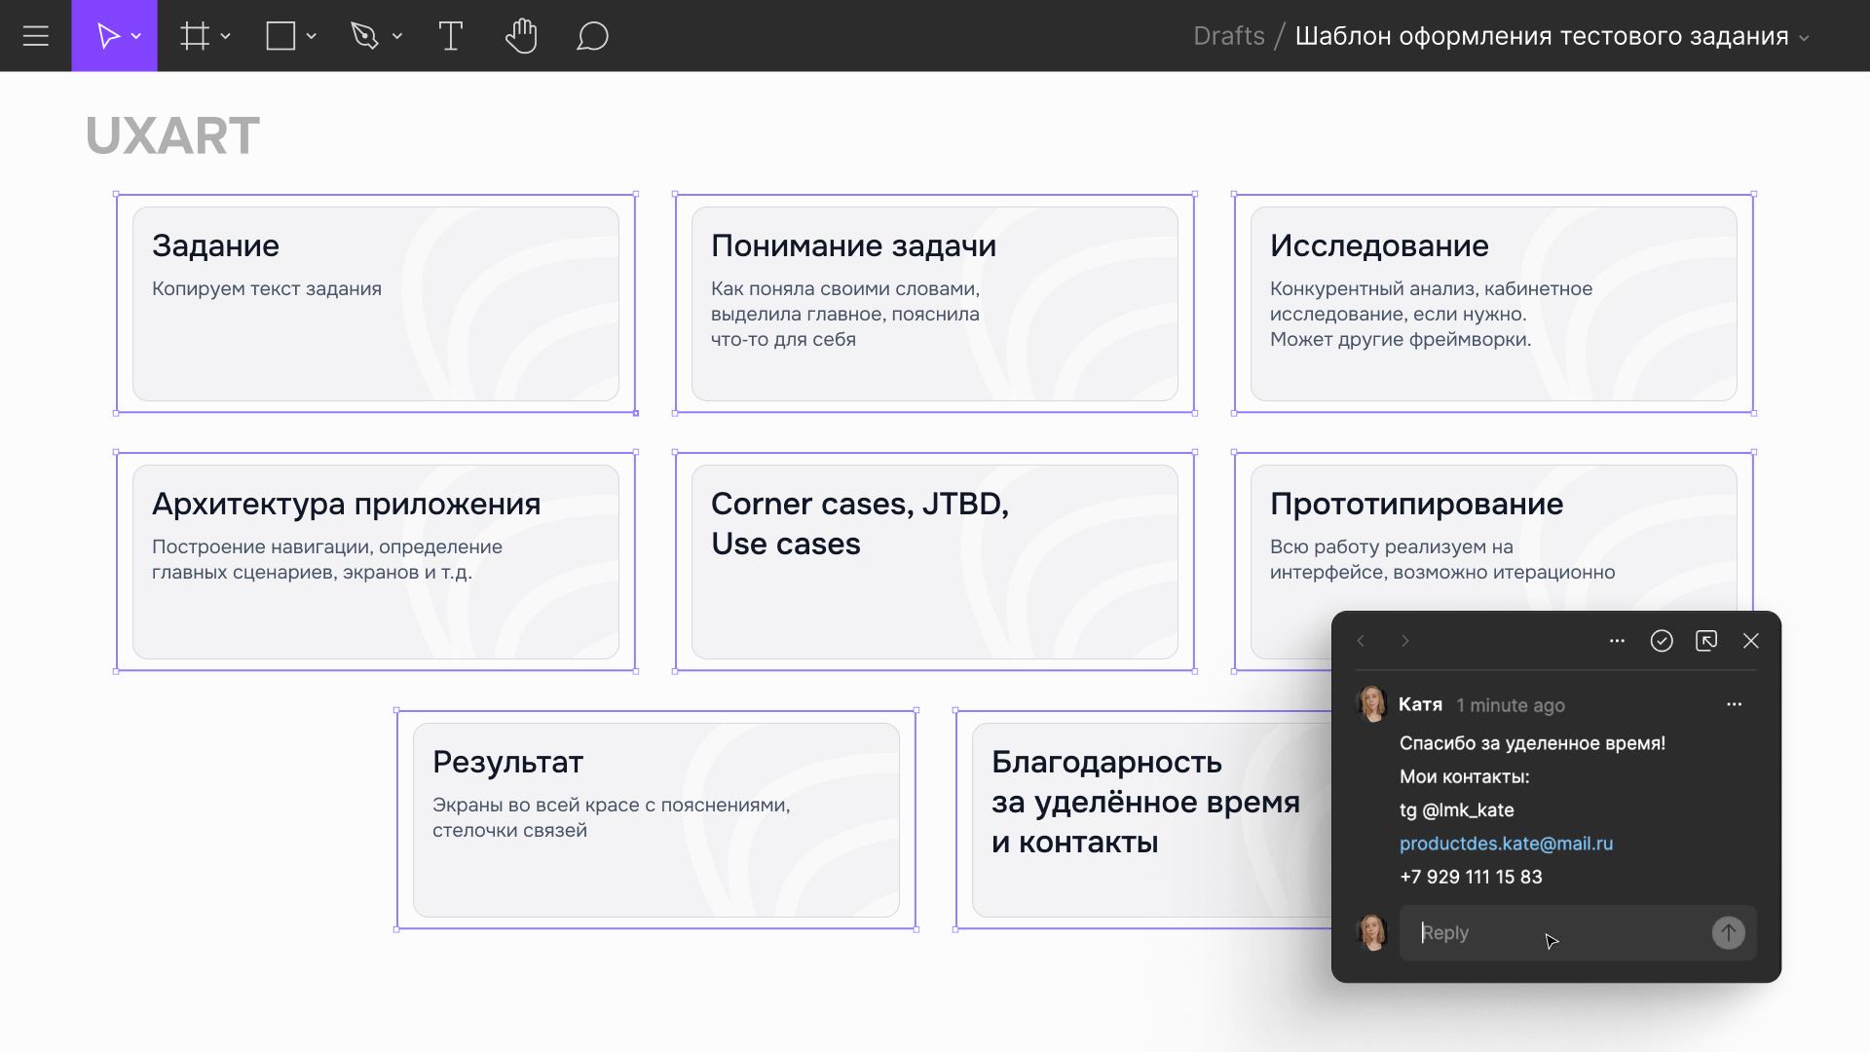Select the Hand tool

coord(522,36)
